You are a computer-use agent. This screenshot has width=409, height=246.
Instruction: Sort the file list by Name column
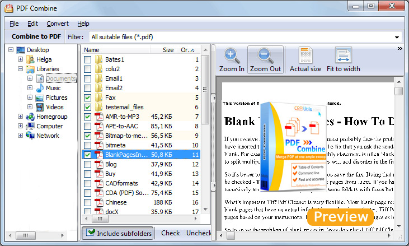(x=116, y=50)
